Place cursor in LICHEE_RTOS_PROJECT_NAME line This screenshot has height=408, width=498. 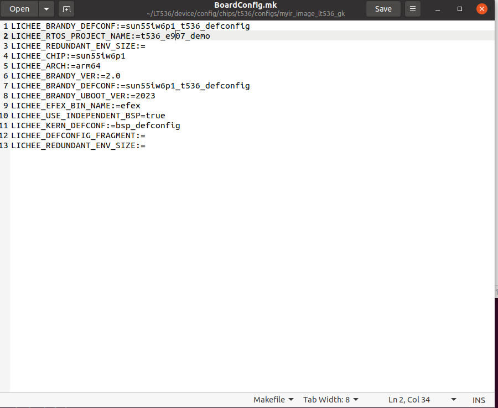click(111, 36)
